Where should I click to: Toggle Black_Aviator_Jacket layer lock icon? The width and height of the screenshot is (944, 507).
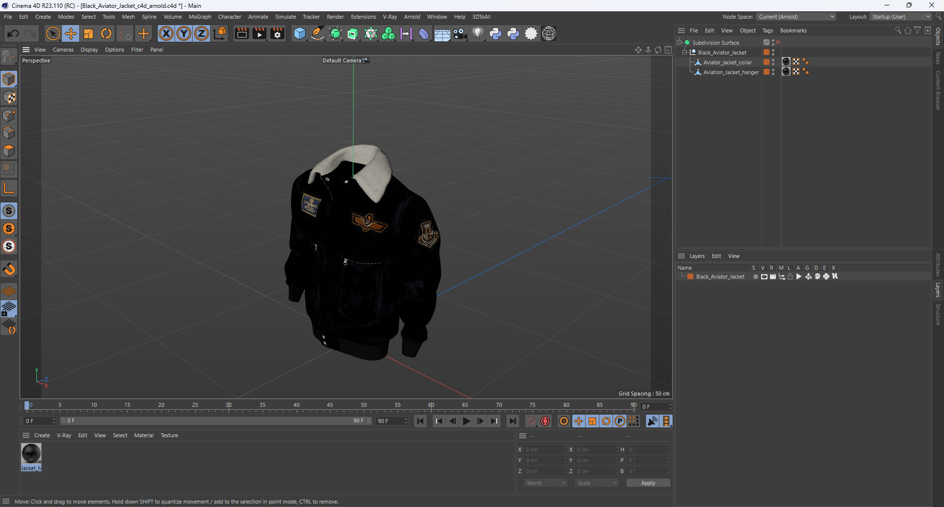coord(790,277)
